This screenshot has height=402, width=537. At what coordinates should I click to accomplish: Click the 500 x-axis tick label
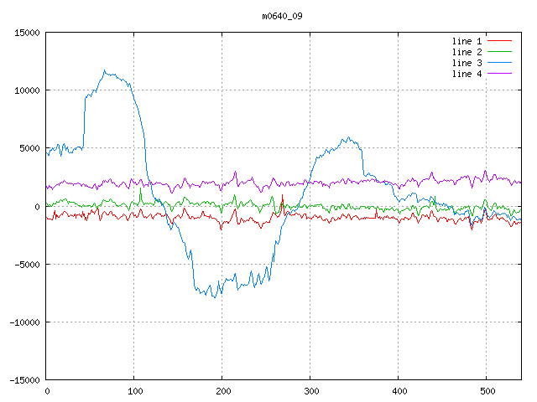pos(487,391)
